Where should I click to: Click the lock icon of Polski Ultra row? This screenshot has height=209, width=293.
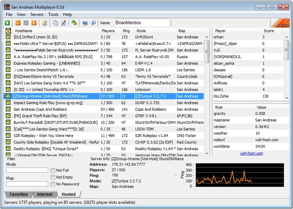[8, 43]
